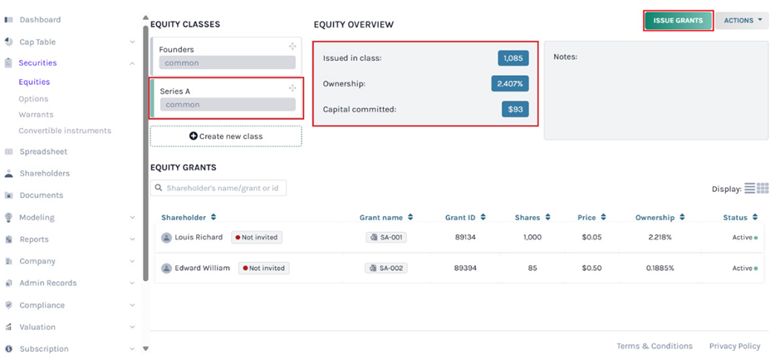Viewport: 780px width, 360px height.
Task: Click the Dashboard sidebar icon
Action: 8,20
